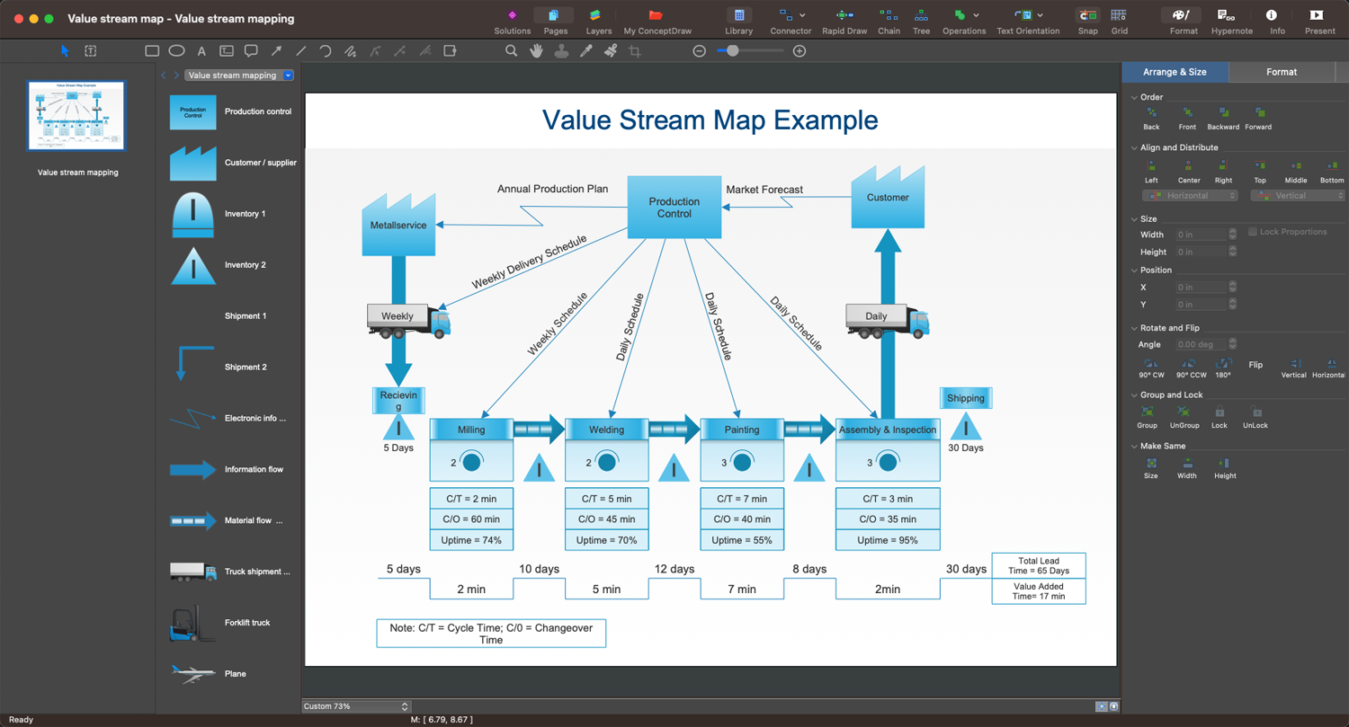This screenshot has width=1349, height=727.
Task: Open the Value stream mapping library dropdown
Action: click(x=288, y=75)
